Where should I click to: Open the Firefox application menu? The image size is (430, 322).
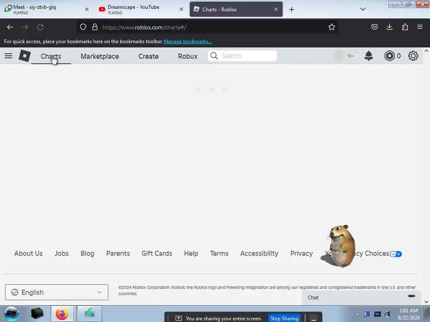(420, 27)
